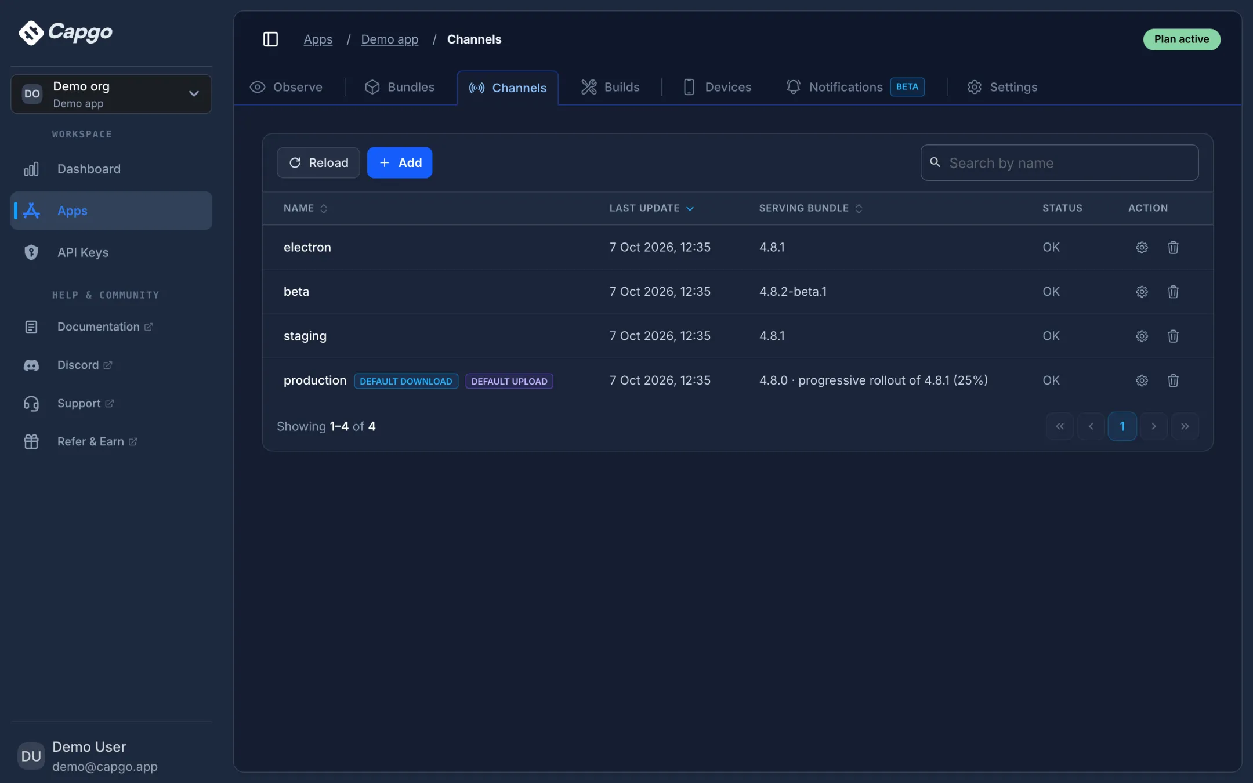Click the Capgo logo
The width and height of the screenshot is (1253, 783).
point(66,32)
